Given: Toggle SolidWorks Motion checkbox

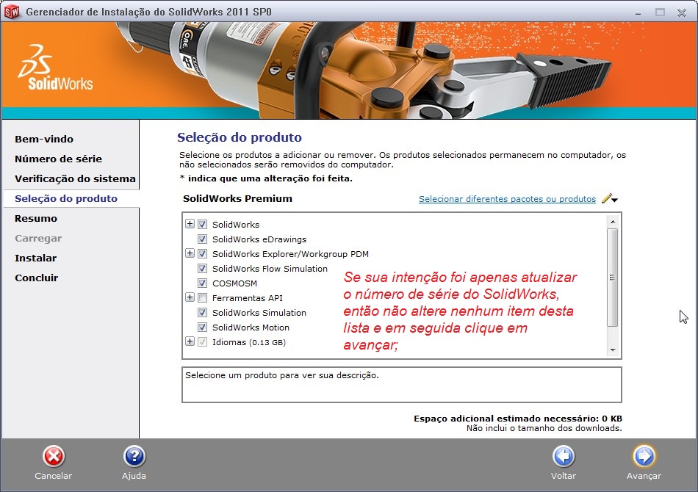Looking at the screenshot, I should [202, 327].
